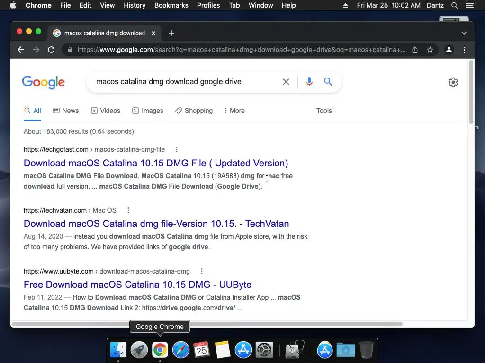Open Launchpad from the Dock
Viewport: 485px width, 363px height.
click(x=139, y=350)
